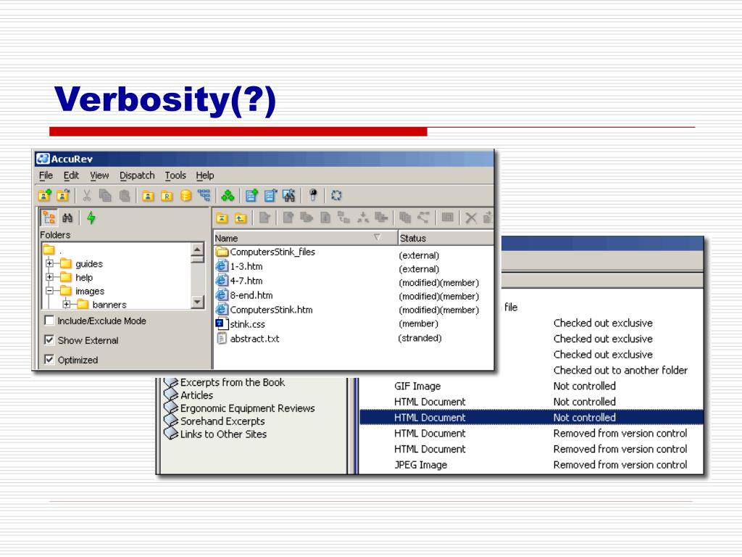Click the go to top folder icon
This screenshot has width=742, height=557.
pos(222,218)
